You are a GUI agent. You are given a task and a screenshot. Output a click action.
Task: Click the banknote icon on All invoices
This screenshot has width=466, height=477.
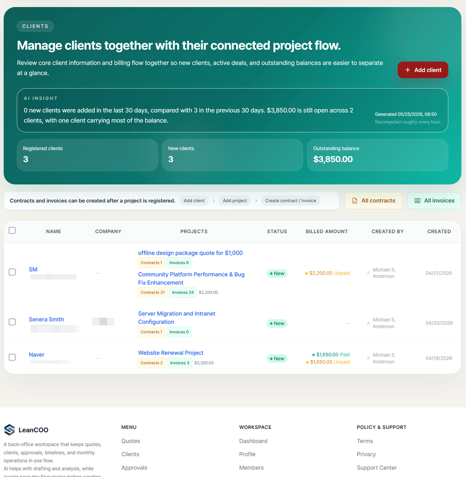tap(418, 201)
